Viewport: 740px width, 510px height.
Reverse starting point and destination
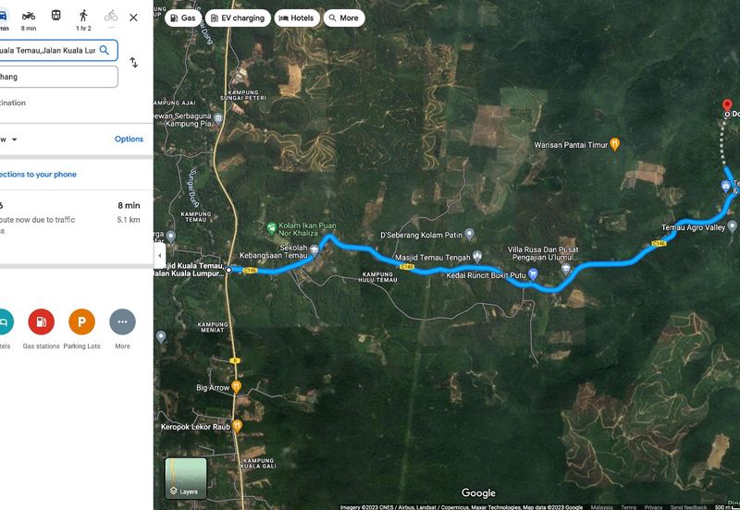(x=134, y=62)
